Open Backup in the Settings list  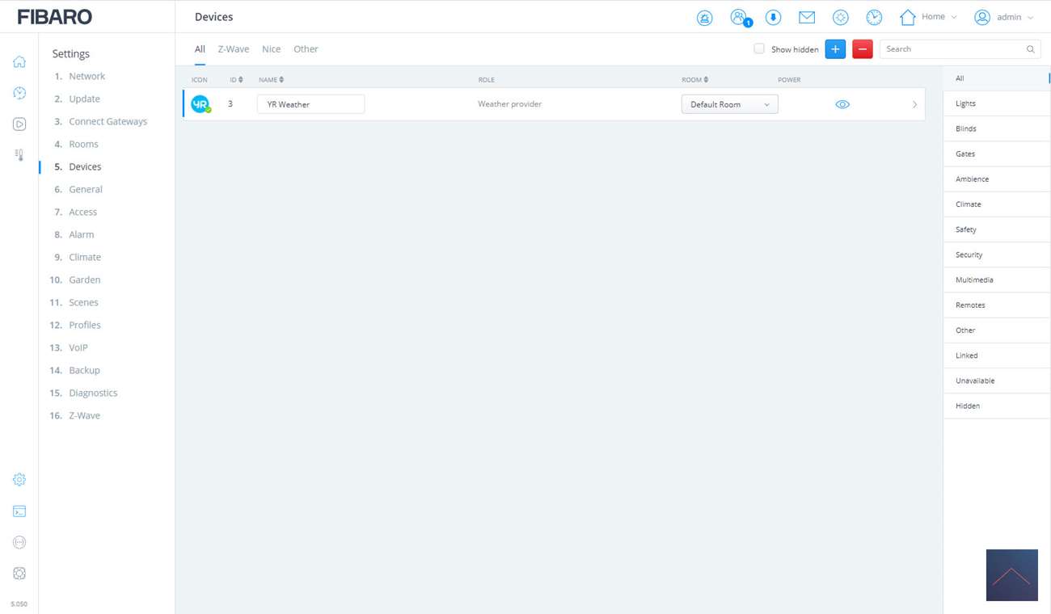point(84,370)
